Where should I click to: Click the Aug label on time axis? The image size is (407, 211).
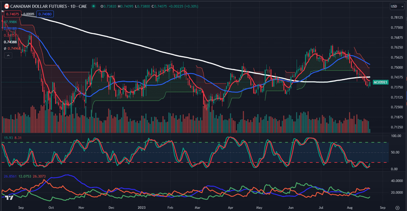pos(350,208)
